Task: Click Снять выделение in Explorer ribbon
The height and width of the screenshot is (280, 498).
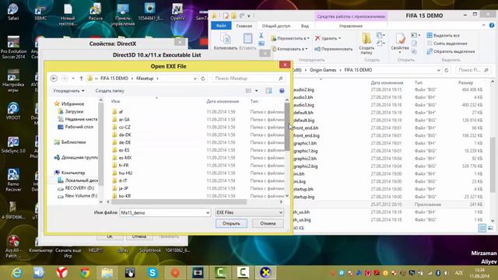Action: coord(447,44)
